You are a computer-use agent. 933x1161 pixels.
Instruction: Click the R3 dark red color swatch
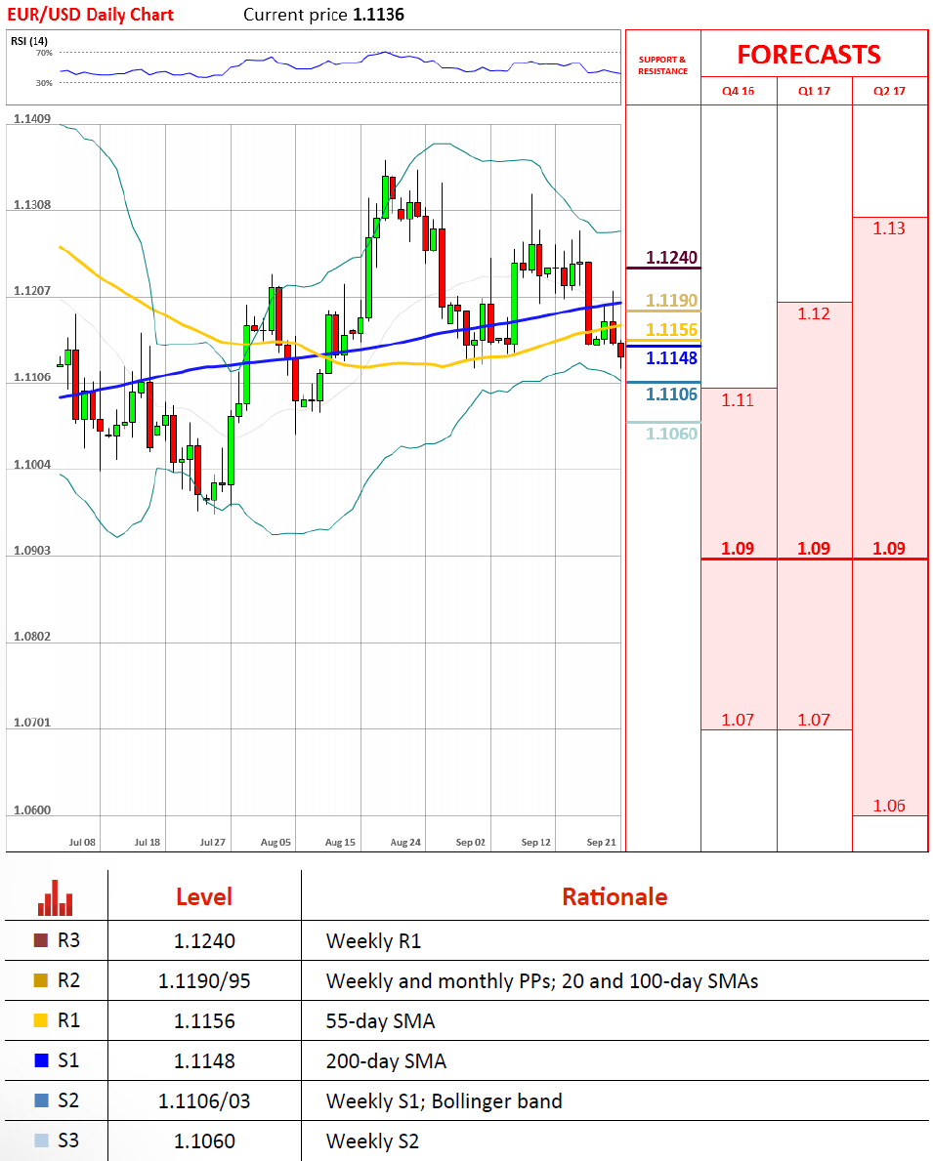click(x=41, y=940)
